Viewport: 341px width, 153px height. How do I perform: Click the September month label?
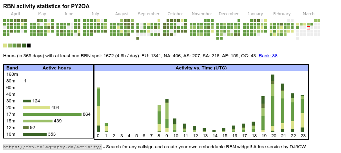149,14
